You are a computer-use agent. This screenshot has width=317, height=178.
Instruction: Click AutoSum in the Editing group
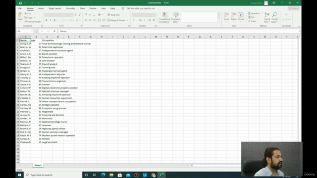coord(254,13)
